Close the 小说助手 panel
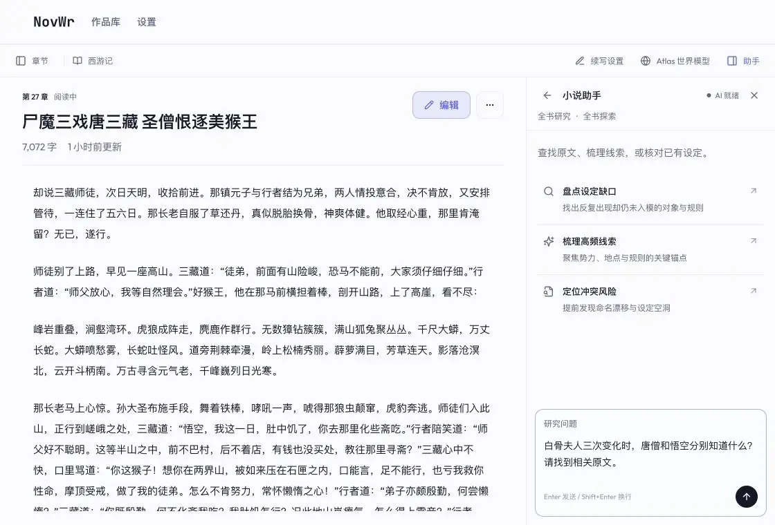 pyautogui.click(x=754, y=95)
